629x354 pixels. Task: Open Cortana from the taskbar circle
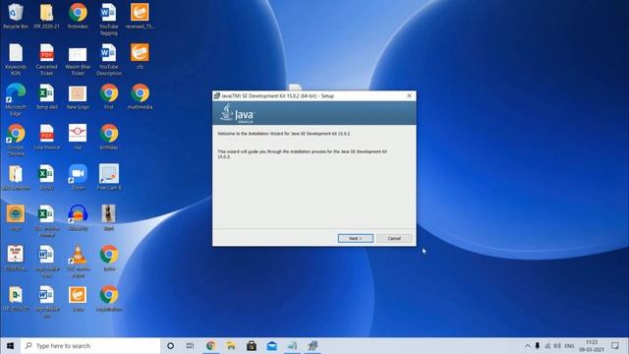[170, 345]
